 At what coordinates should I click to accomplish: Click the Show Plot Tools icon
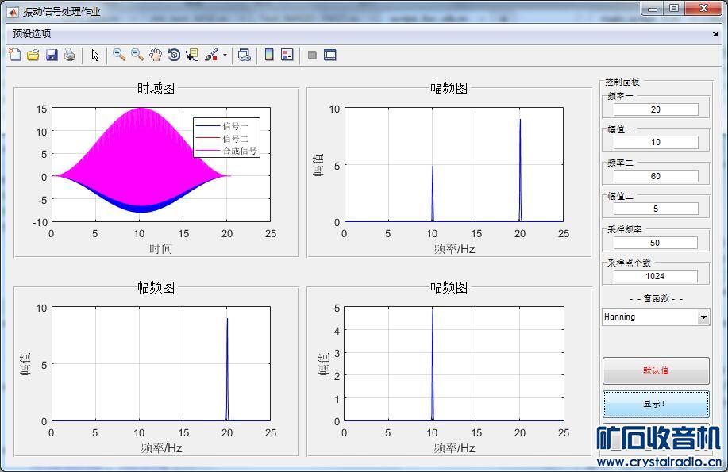330,55
